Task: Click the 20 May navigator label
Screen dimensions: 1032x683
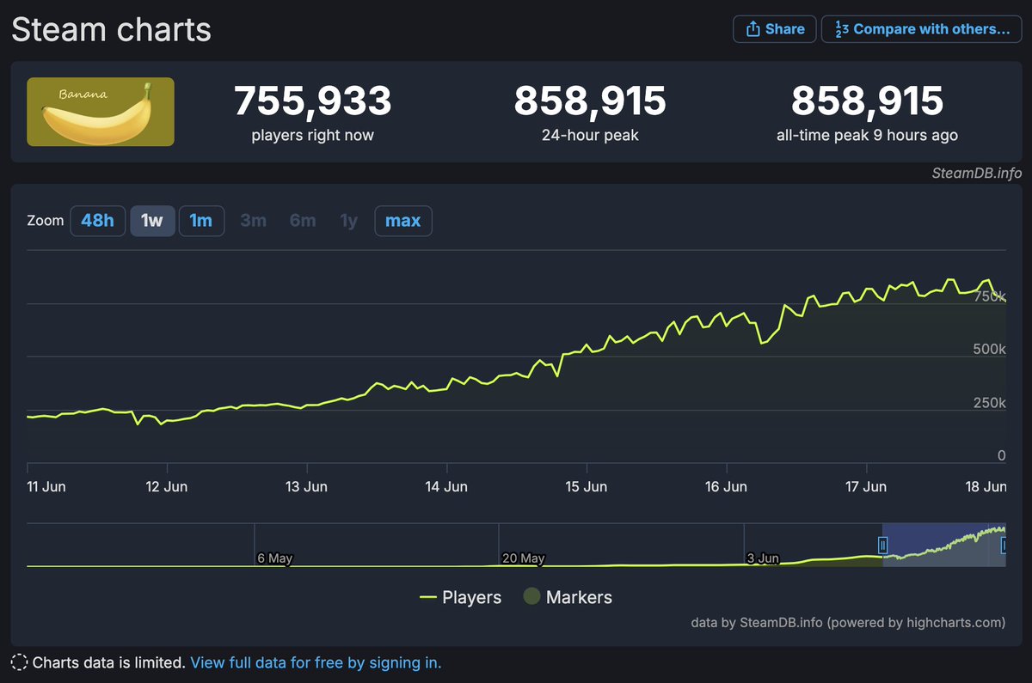Action: [523, 558]
